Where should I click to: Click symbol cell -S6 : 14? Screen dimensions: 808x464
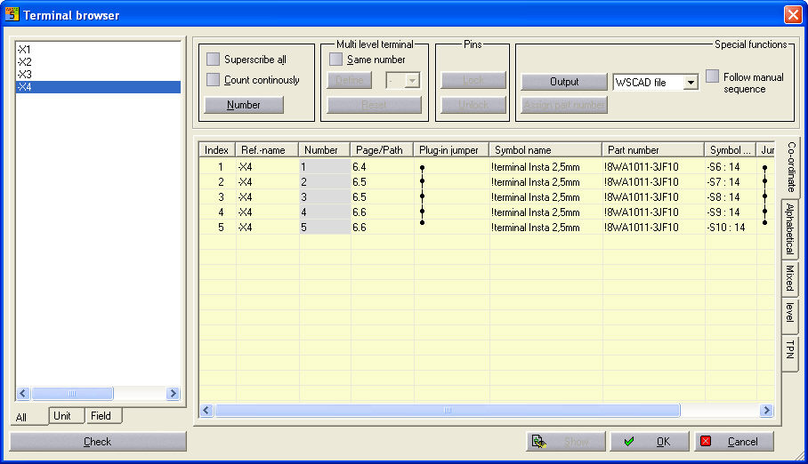(x=731, y=167)
